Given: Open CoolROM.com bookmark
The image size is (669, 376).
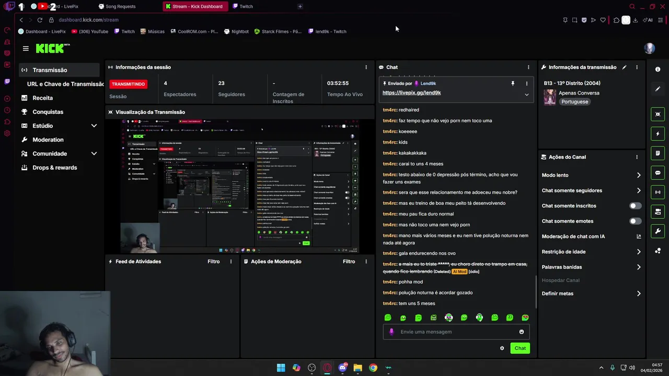Looking at the screenshot, I should click(194, 31).
